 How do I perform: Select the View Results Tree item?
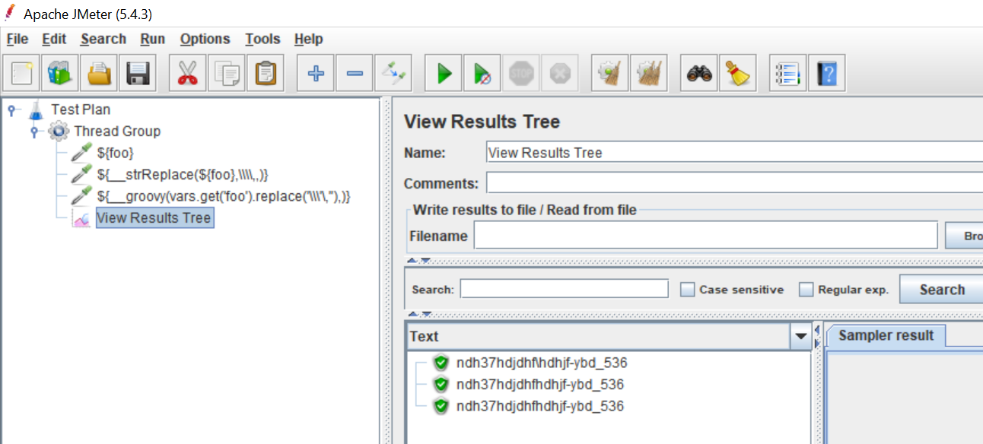[x=154, y=218]
